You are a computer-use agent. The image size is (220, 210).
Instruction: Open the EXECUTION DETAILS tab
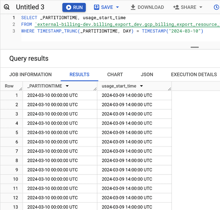pyautogui.click(x=194, y=74)
